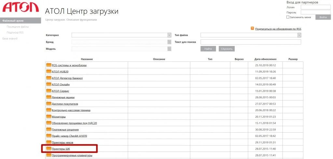Viewport: 333px width, 159px height.
Task: Open the Модель dropdown
Action: point(121,49)
